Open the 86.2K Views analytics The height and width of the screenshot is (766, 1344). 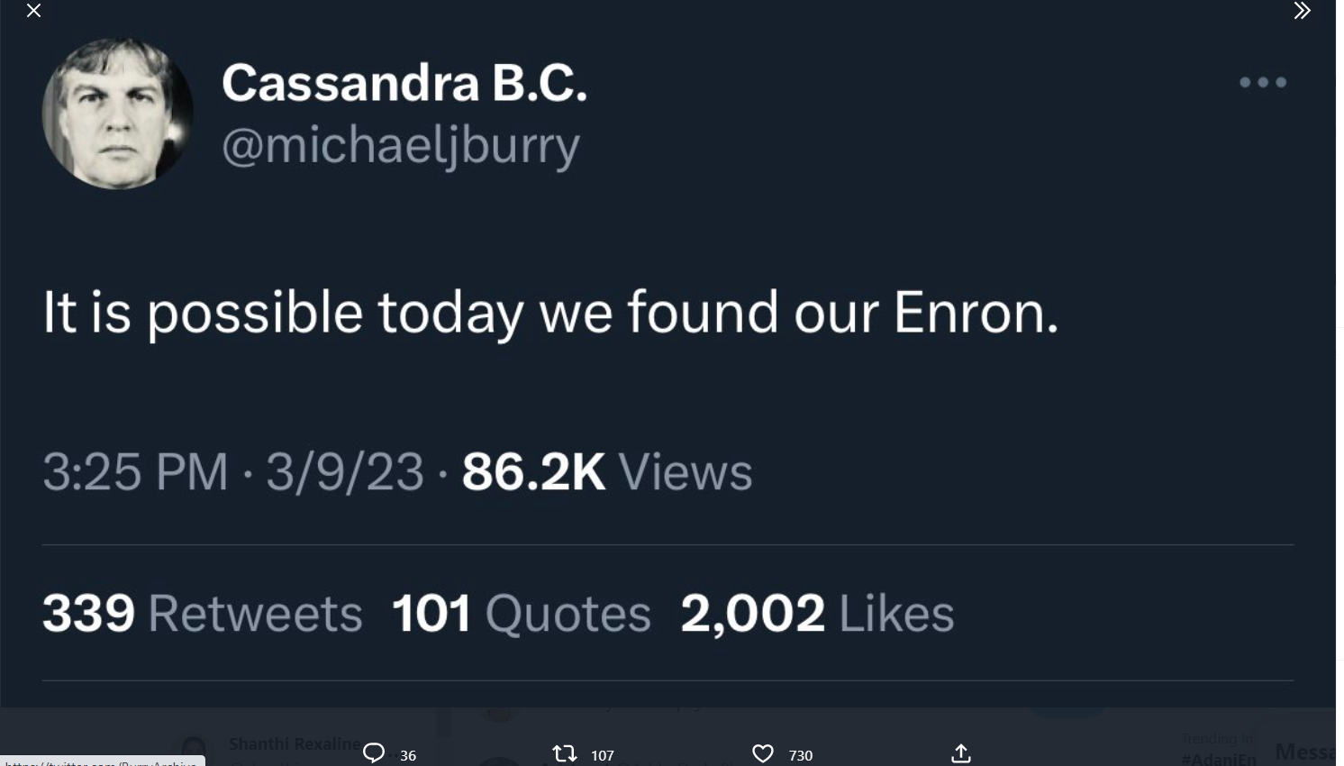(x=606, y=471)
